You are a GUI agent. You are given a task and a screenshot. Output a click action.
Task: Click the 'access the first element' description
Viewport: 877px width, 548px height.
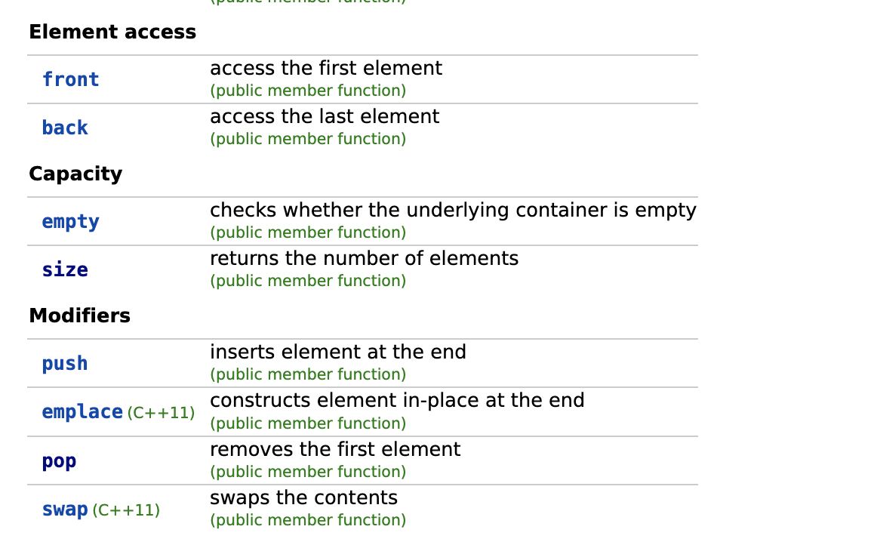pyautogui.click(x=326, y=68)
